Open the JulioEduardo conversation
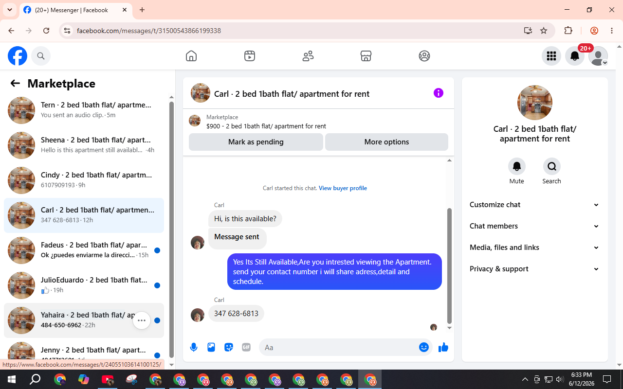Screen dimensions: 623x389 (84, 285)
